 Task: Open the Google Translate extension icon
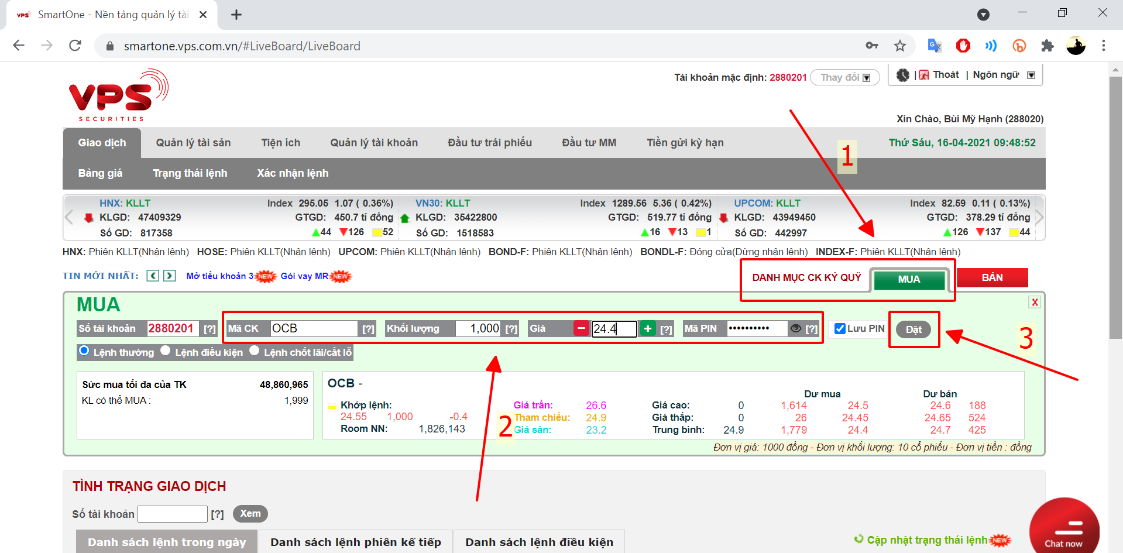pyautogui.click(x=935, y=46)
